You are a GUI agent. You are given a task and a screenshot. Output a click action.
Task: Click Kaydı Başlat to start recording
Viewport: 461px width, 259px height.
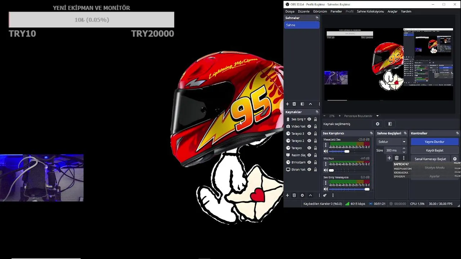click(434, 150)
